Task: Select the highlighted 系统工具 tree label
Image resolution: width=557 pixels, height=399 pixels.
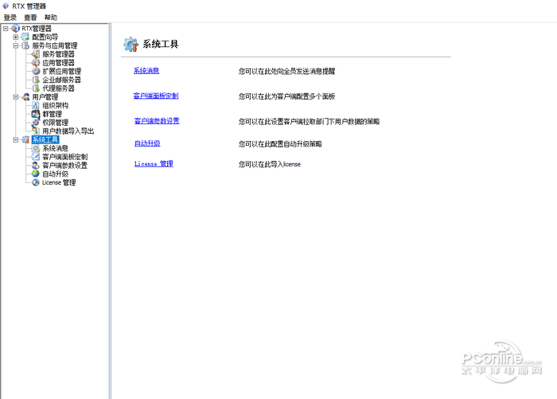Action: coord(45,139)
